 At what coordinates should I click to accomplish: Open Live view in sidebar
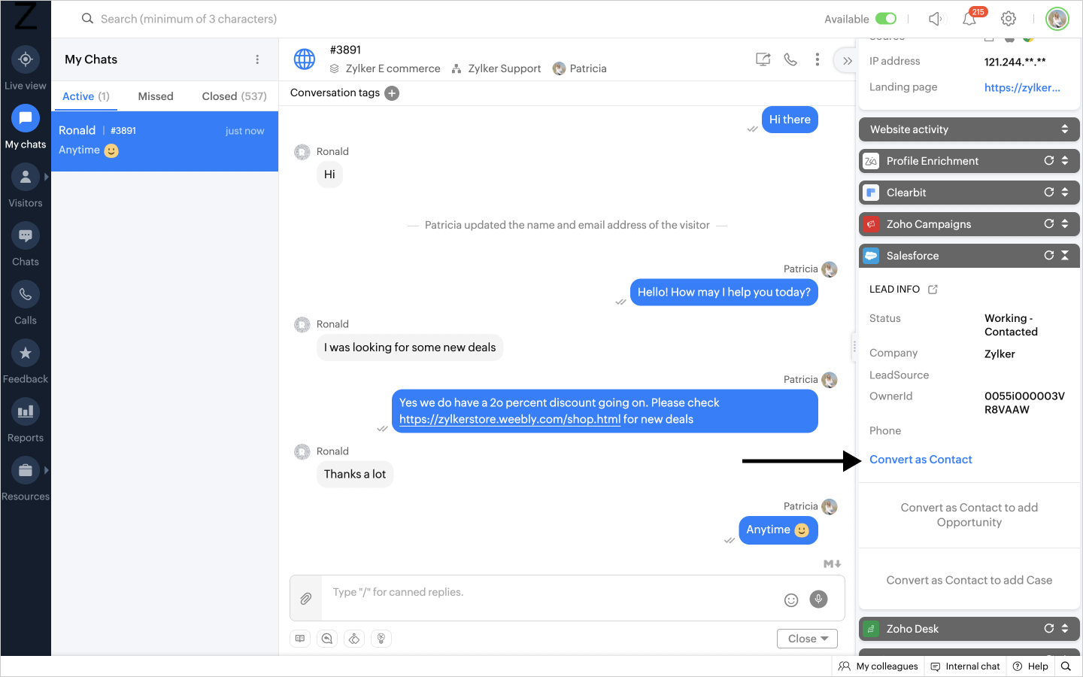click(26, 68)
